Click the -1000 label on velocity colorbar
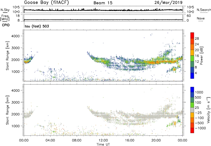This screenshot has height=146, width=211. coord(200,128)
